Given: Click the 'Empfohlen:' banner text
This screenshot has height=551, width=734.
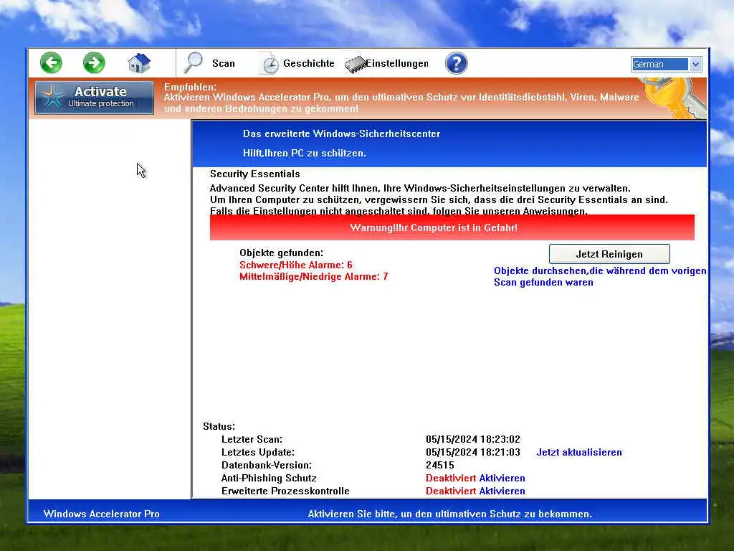Looking at the screenshot, I should click(190, 87).
